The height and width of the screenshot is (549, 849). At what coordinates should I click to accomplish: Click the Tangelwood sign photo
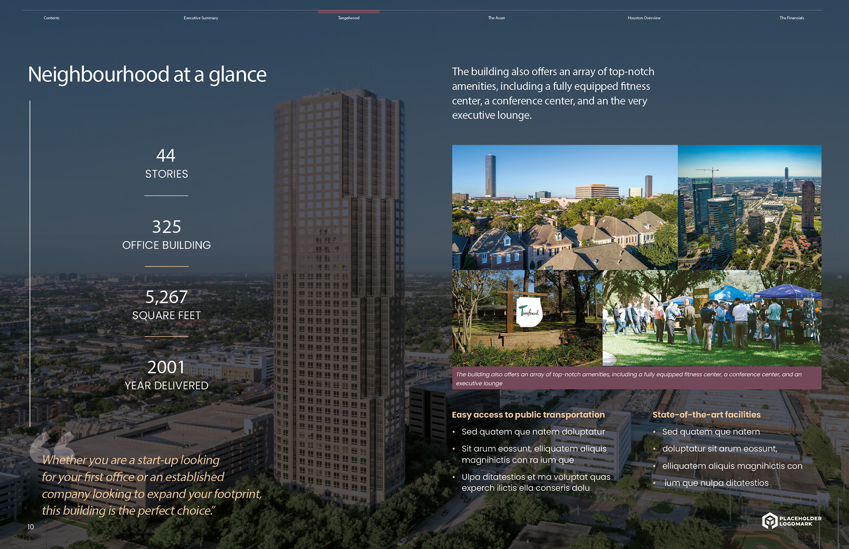pyautogui.click(x=527, y=318)
